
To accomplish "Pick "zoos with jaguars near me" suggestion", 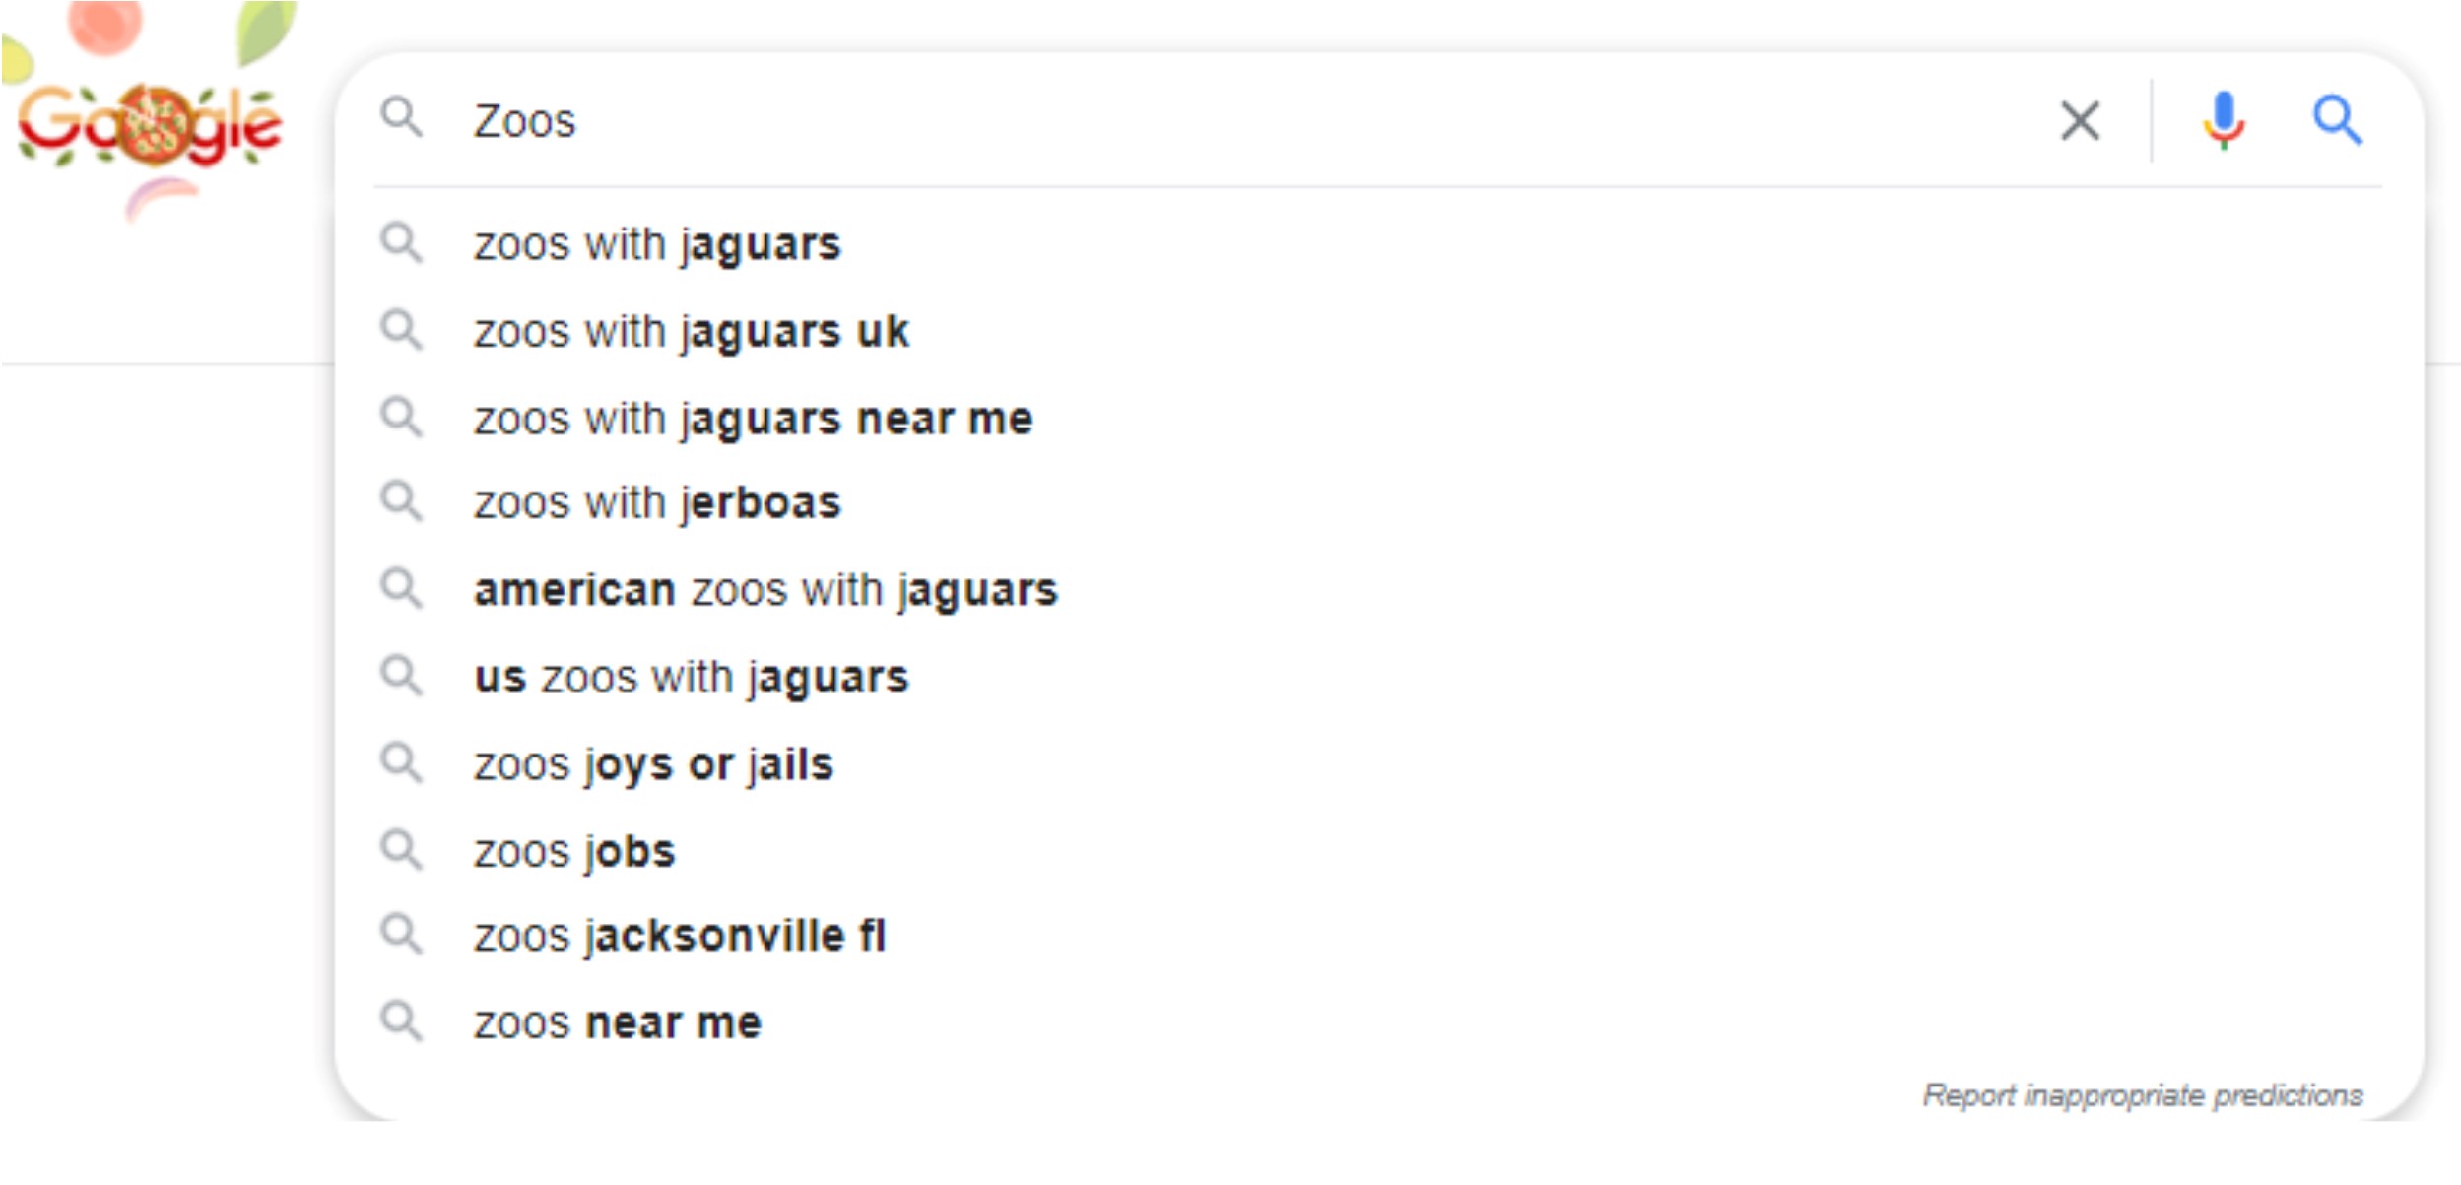I will 753,419.
